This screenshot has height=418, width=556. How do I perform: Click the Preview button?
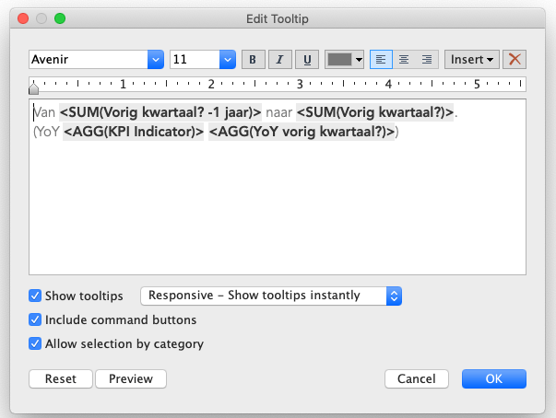pyautogui.click(x=131, y=379)
